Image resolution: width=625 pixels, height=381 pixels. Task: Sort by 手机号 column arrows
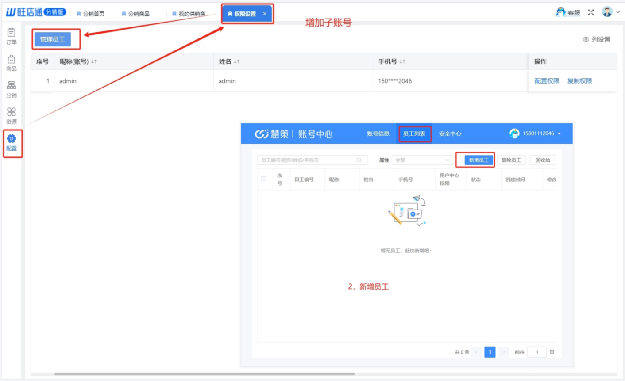pos(402,61)
